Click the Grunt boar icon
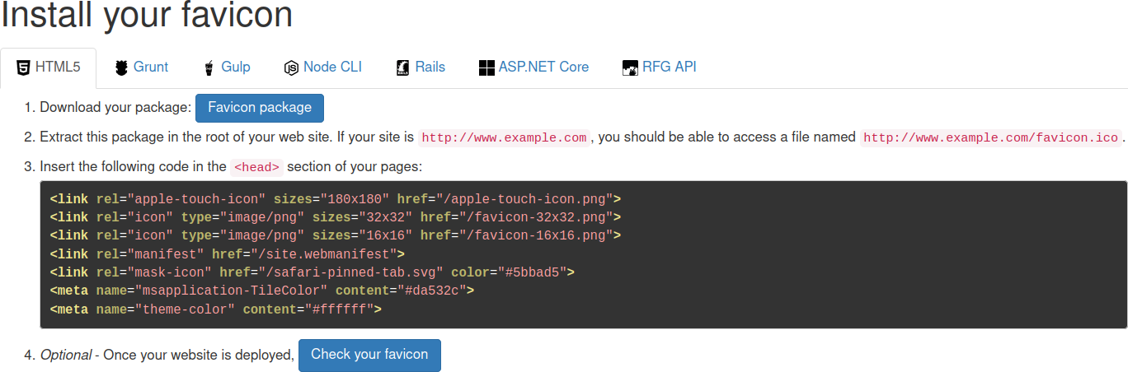Screen dimensions: 1128x372 pyautogui.click(x=121, y=67)
